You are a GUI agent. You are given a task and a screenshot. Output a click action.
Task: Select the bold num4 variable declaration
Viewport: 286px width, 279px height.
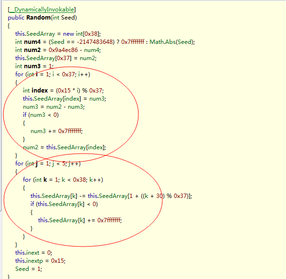pos(32,42)
